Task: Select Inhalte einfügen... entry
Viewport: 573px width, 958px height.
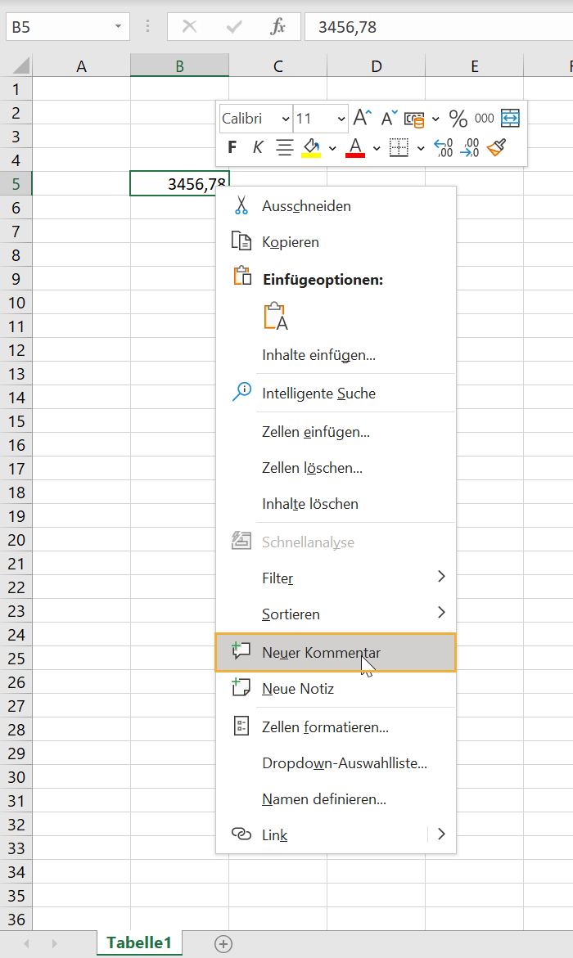Action: pos(336,355)
